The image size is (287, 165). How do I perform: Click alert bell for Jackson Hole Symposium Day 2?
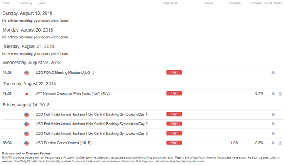coord(273,124)
